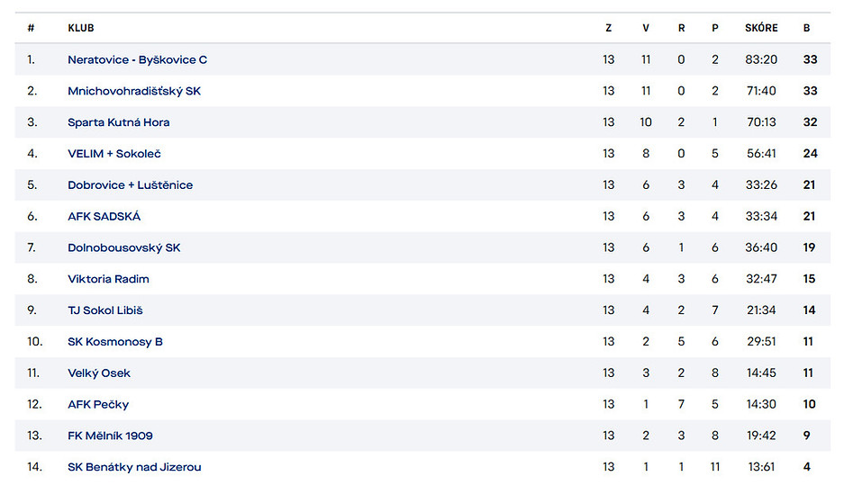862x503 pixels.
Task: Click the V wins column header
Action: coord(646,28)
